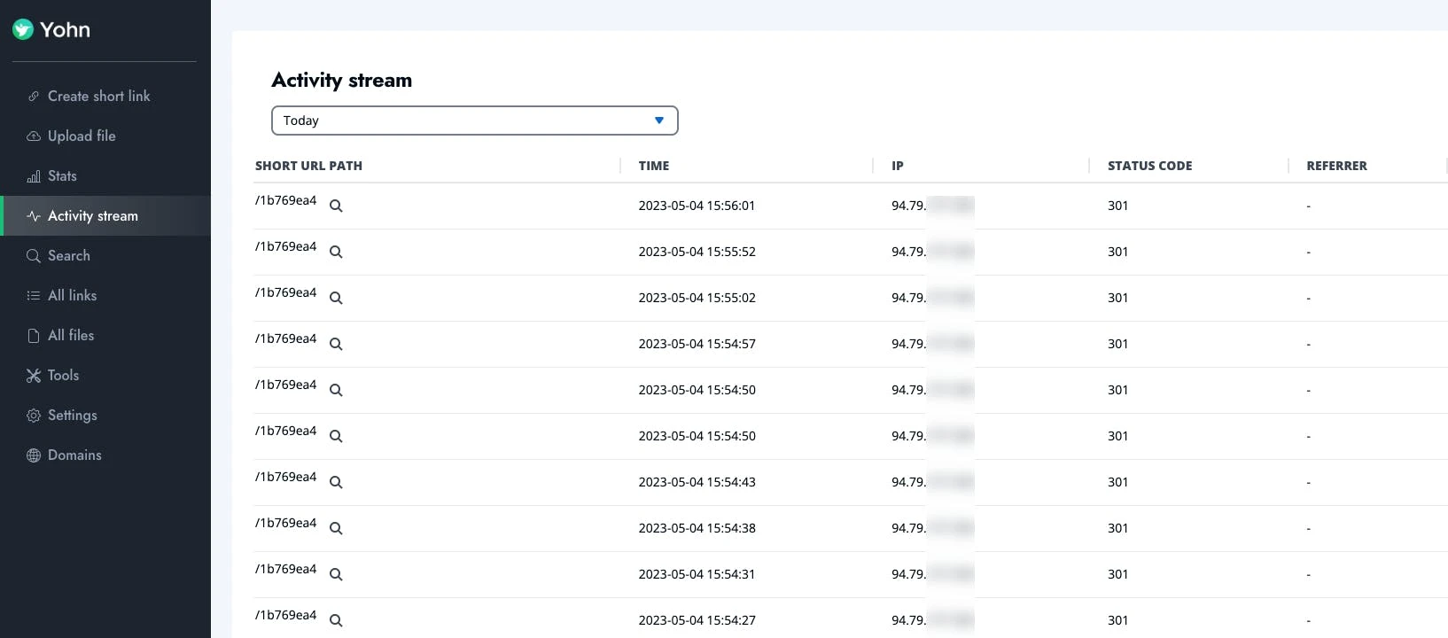Click IP column header
The width and height of the screenshot is (1448, 638).
pos(898,166)
